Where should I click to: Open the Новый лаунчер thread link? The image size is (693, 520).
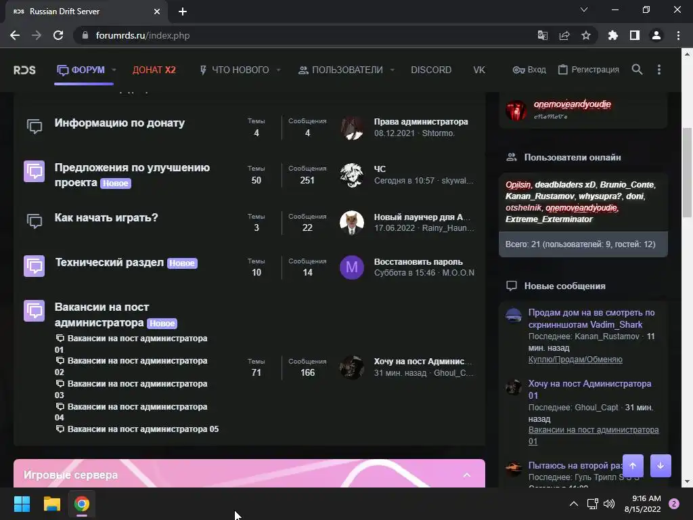tap(422, 217)
